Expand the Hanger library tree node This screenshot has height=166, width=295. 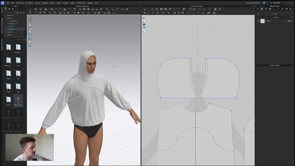coord(6,32)
